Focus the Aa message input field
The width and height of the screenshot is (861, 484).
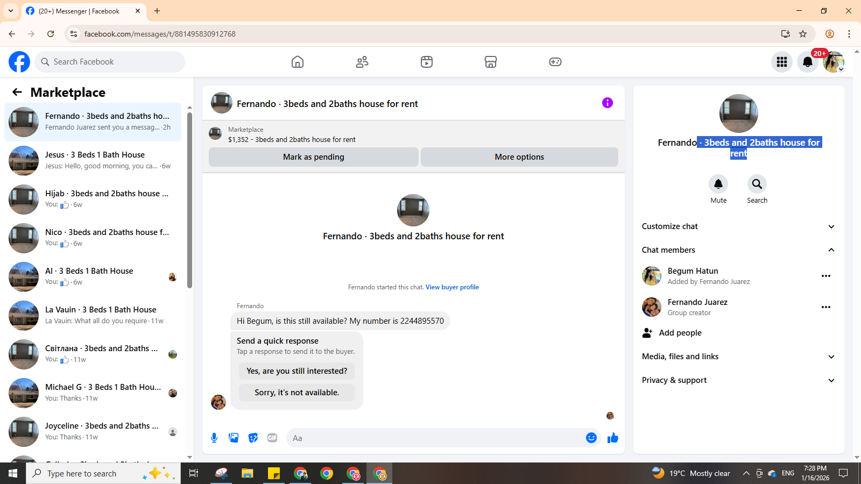[x=435, y=438]
